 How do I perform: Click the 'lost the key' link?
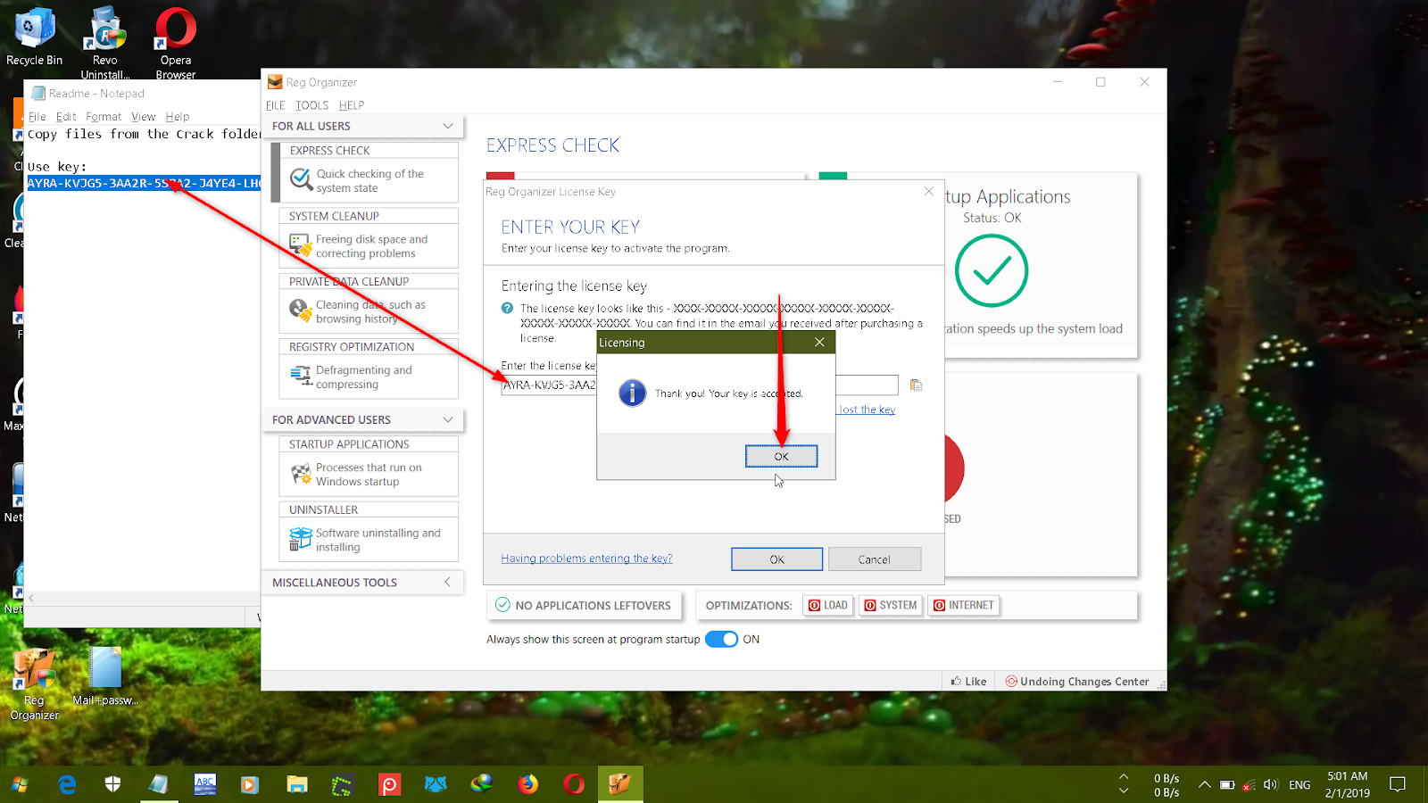pos(867,410)
